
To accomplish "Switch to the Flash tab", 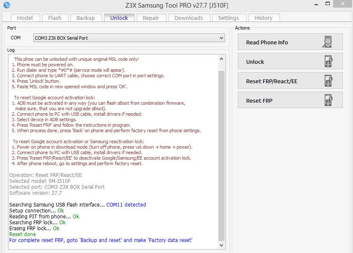I will click(55, 18).
